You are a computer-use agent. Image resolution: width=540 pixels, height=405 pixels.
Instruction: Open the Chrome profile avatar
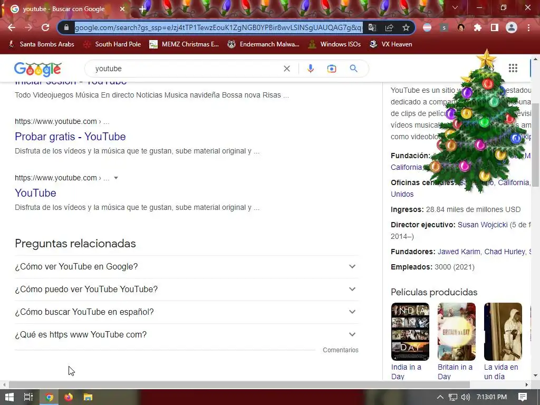point(512,27)
